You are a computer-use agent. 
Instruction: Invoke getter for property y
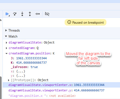tap(21, 76)
